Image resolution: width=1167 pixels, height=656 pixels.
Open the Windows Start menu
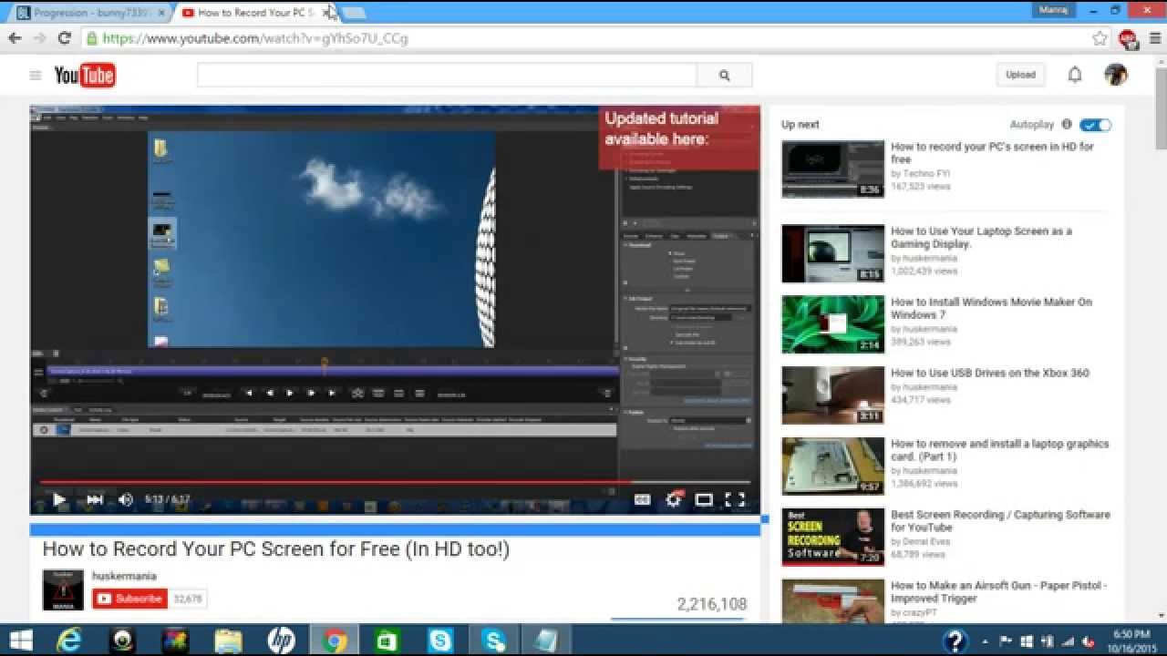click(x=20, y=641)
